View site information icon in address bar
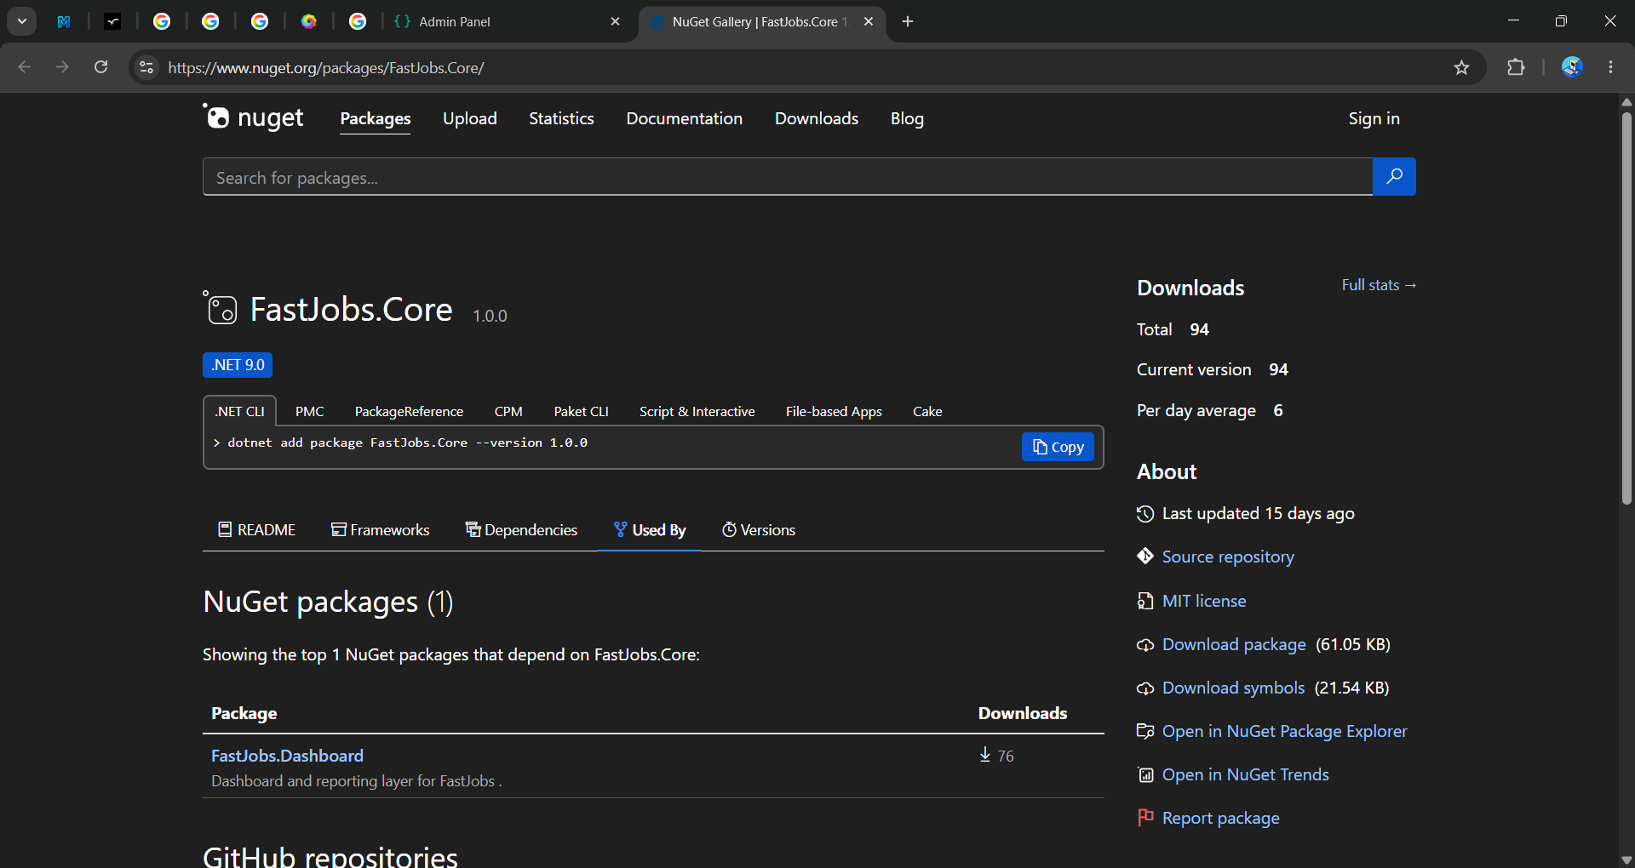The width and height of the screenshot is (1635, 868). 146,67
